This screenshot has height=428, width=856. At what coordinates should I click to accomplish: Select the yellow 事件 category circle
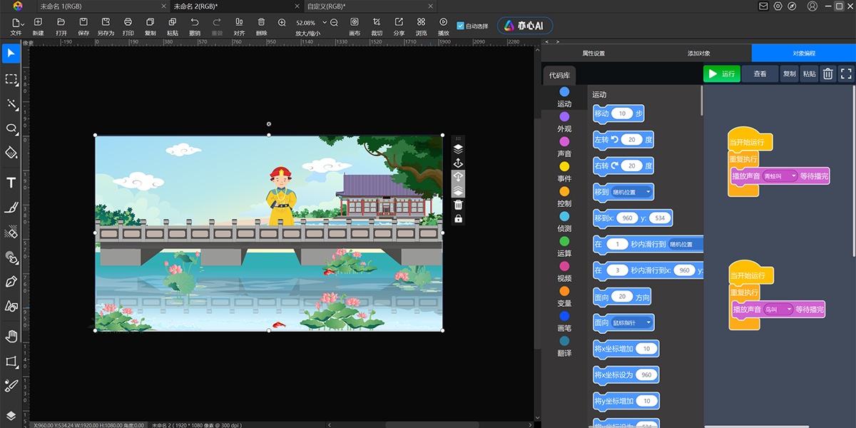pos(564,167)
